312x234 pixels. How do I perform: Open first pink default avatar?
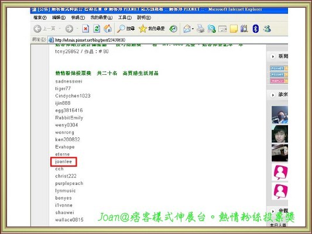tap(280, 172)
